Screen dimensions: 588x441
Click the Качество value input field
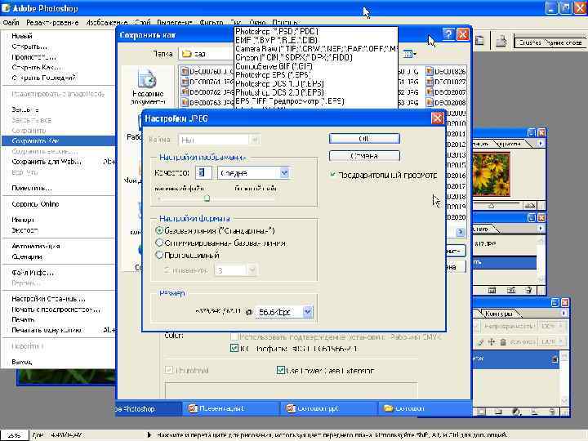click(203, 173)
